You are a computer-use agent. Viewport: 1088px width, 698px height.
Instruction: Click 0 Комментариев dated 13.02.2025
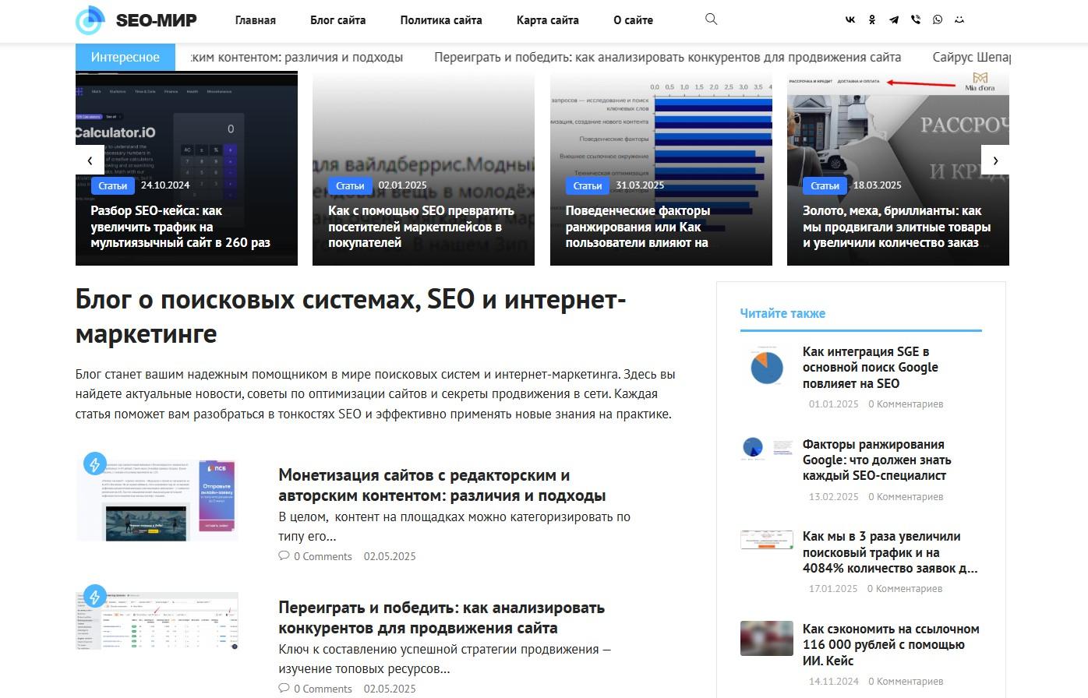[x=906, y=496]
